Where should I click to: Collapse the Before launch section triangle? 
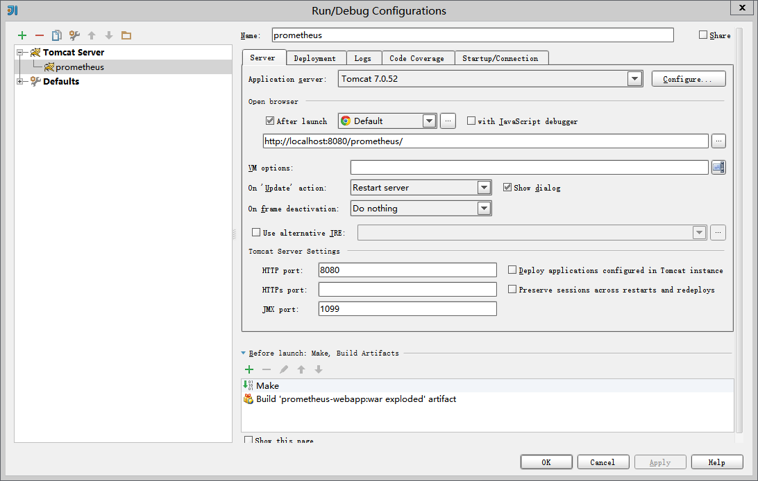tap(243, 353)
